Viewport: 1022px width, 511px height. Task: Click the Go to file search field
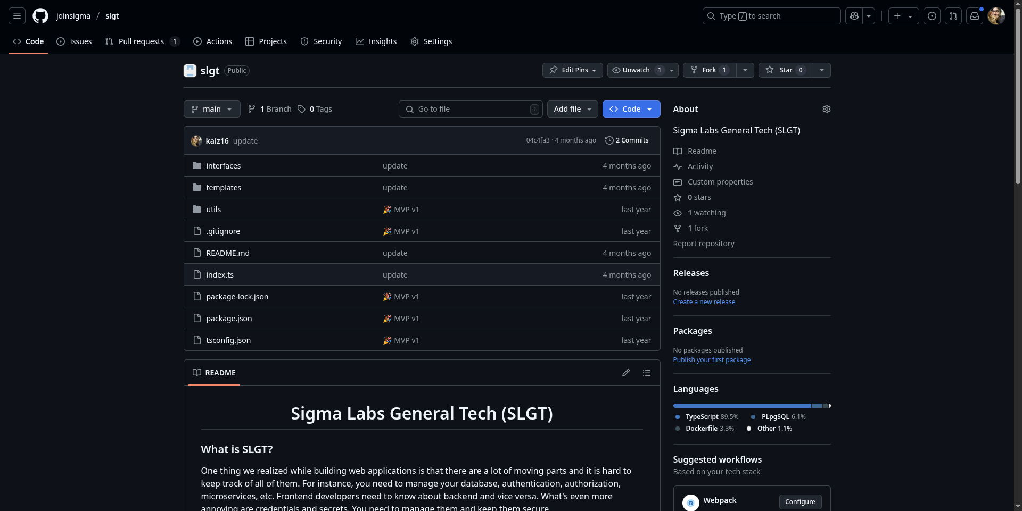[x=471, y=109]
